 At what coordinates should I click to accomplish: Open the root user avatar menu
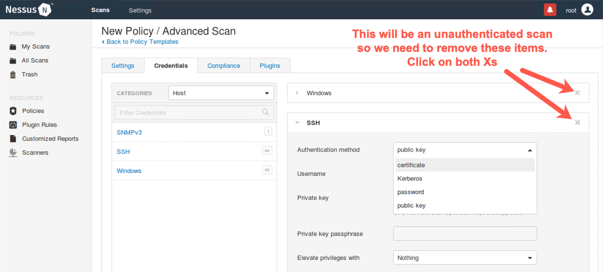587,10
